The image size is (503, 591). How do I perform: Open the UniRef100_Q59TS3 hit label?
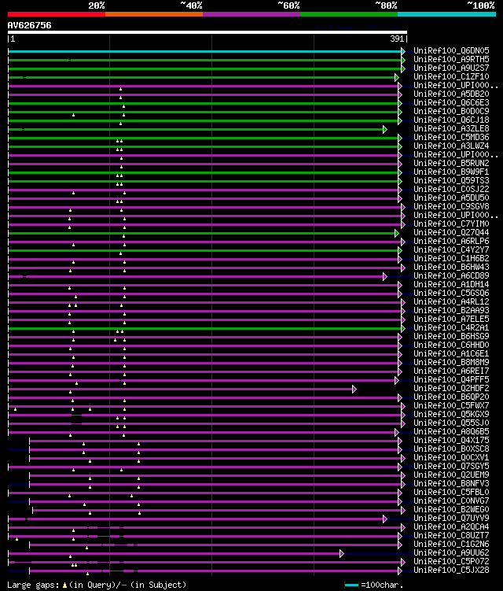(x=451, y=180)
